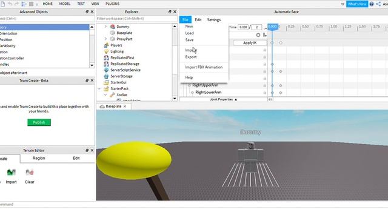Select the second keyframe on the RightUpperArm row
This screenshot has height=218, width=388.
pos(281,85)
